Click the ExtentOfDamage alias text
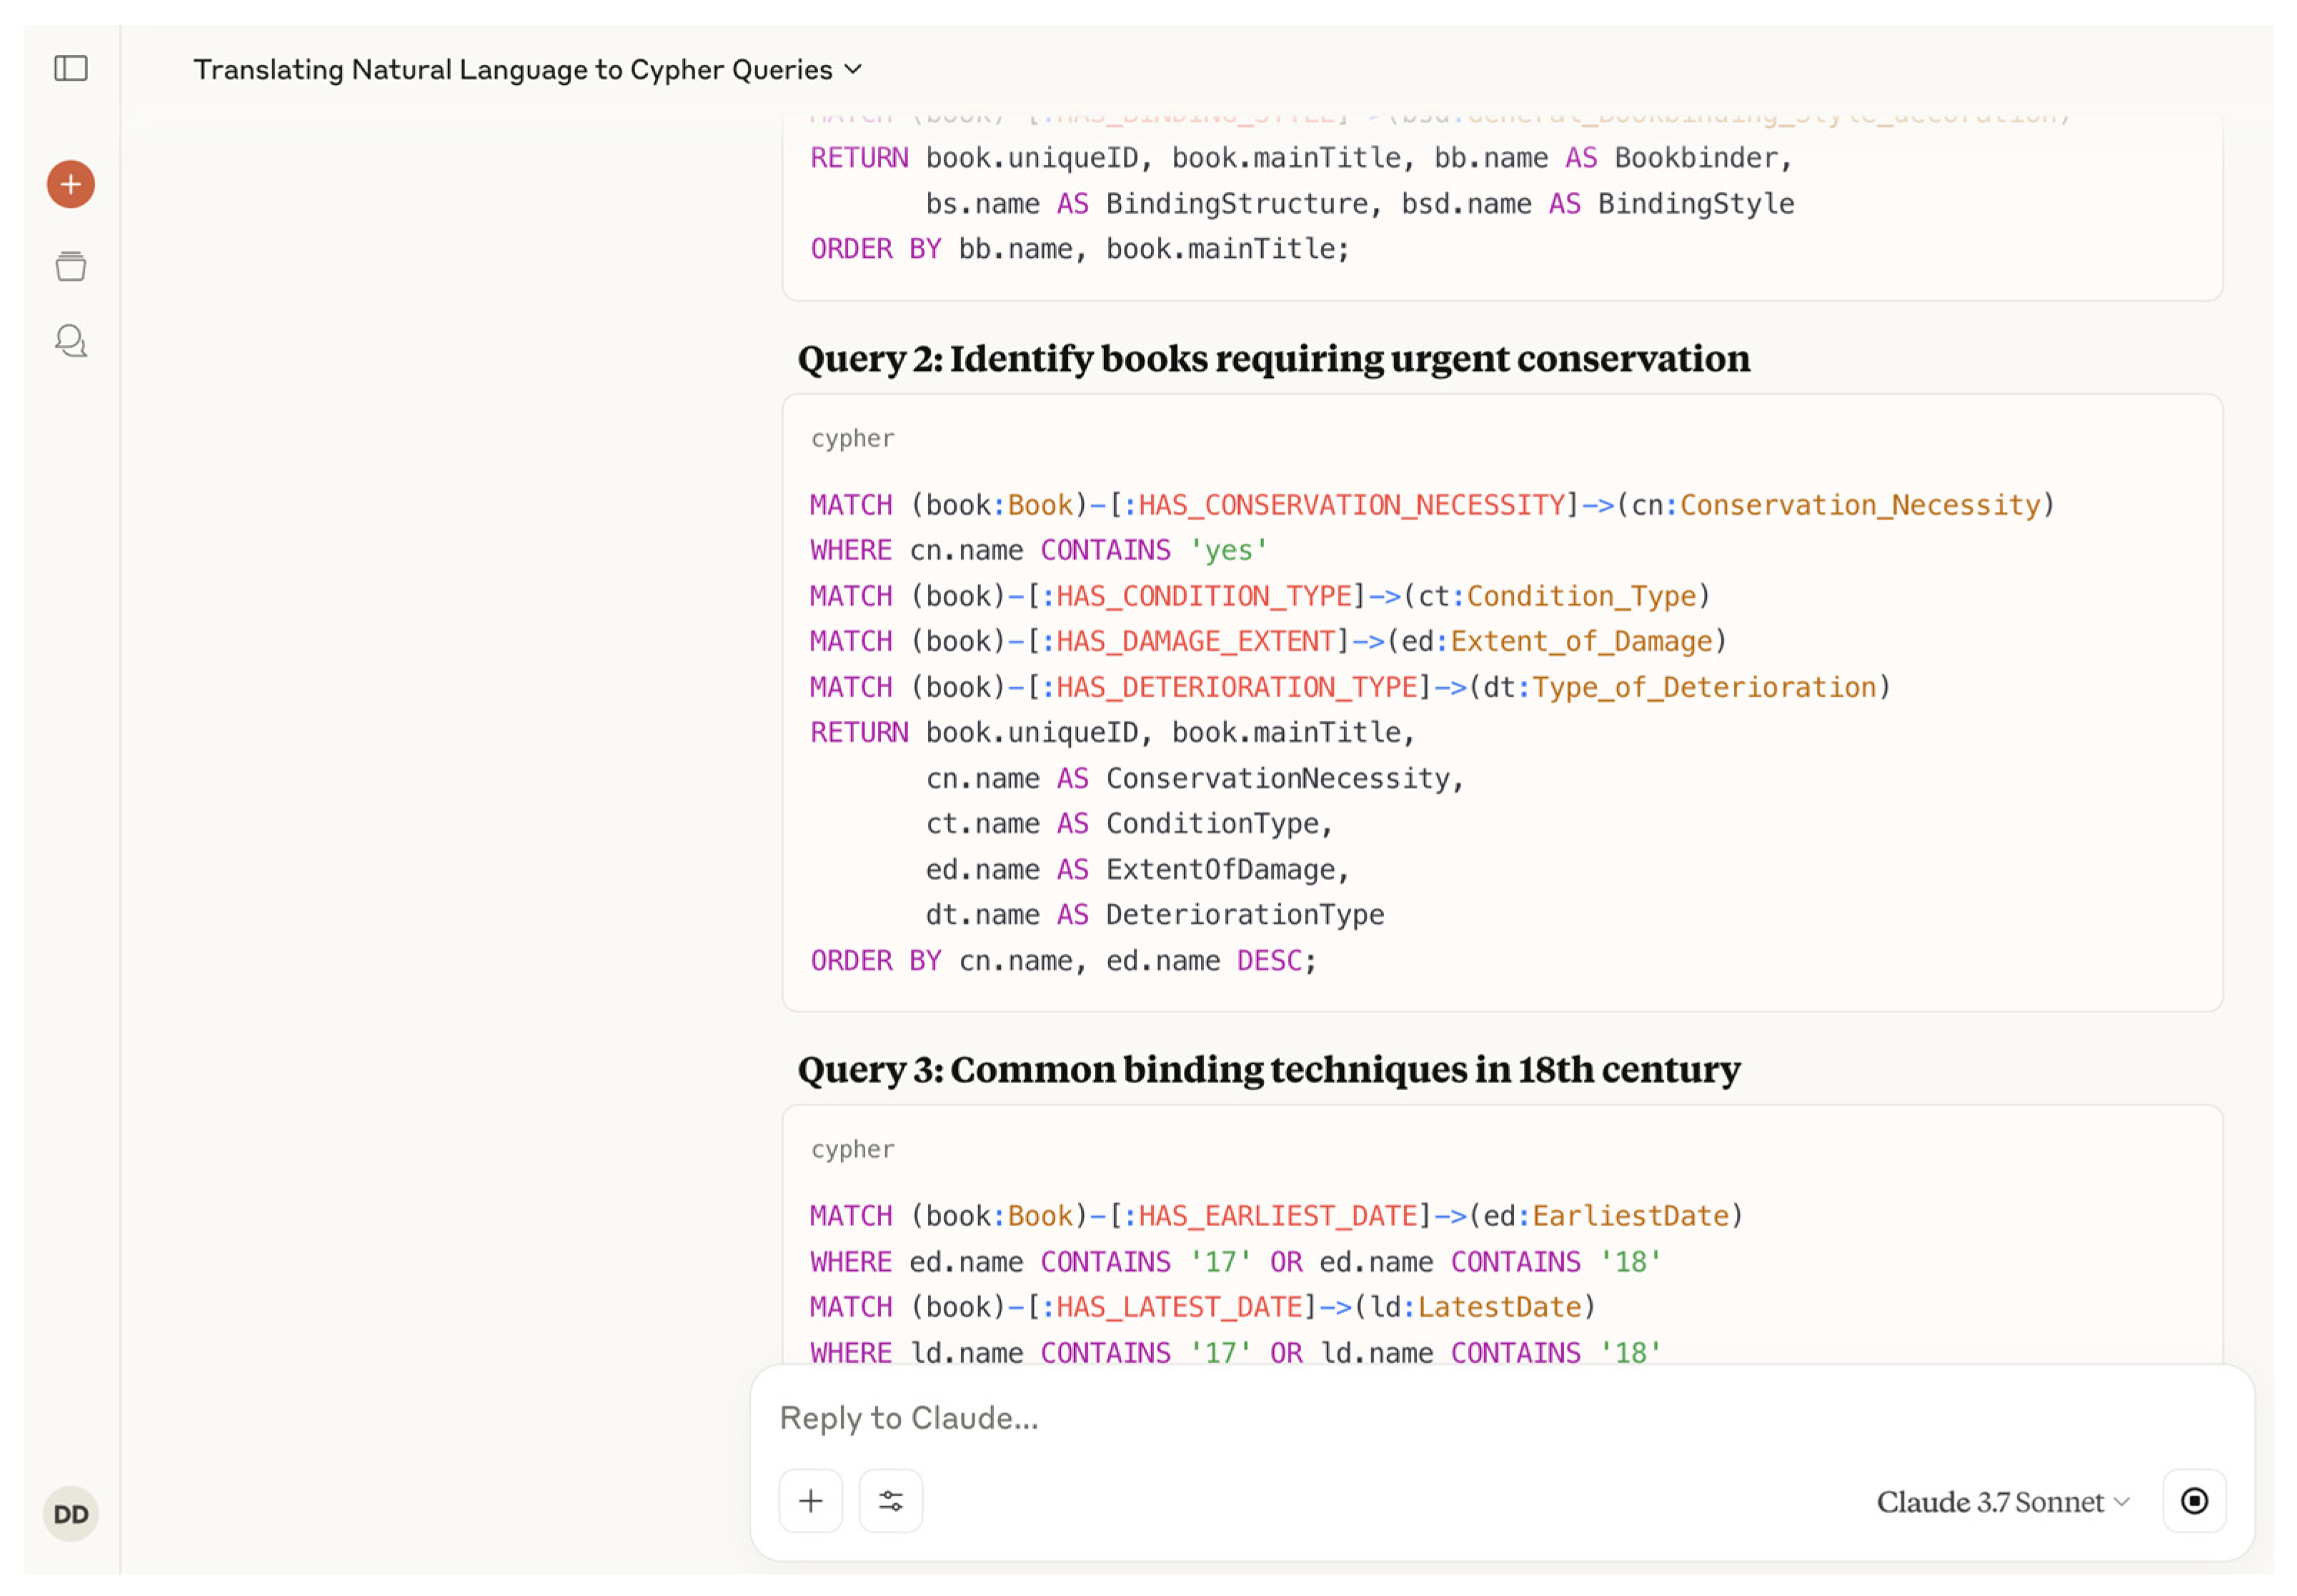The height and width of the screenshot is (1596, 2297). pyautogui.click(x=1220, y=869)
